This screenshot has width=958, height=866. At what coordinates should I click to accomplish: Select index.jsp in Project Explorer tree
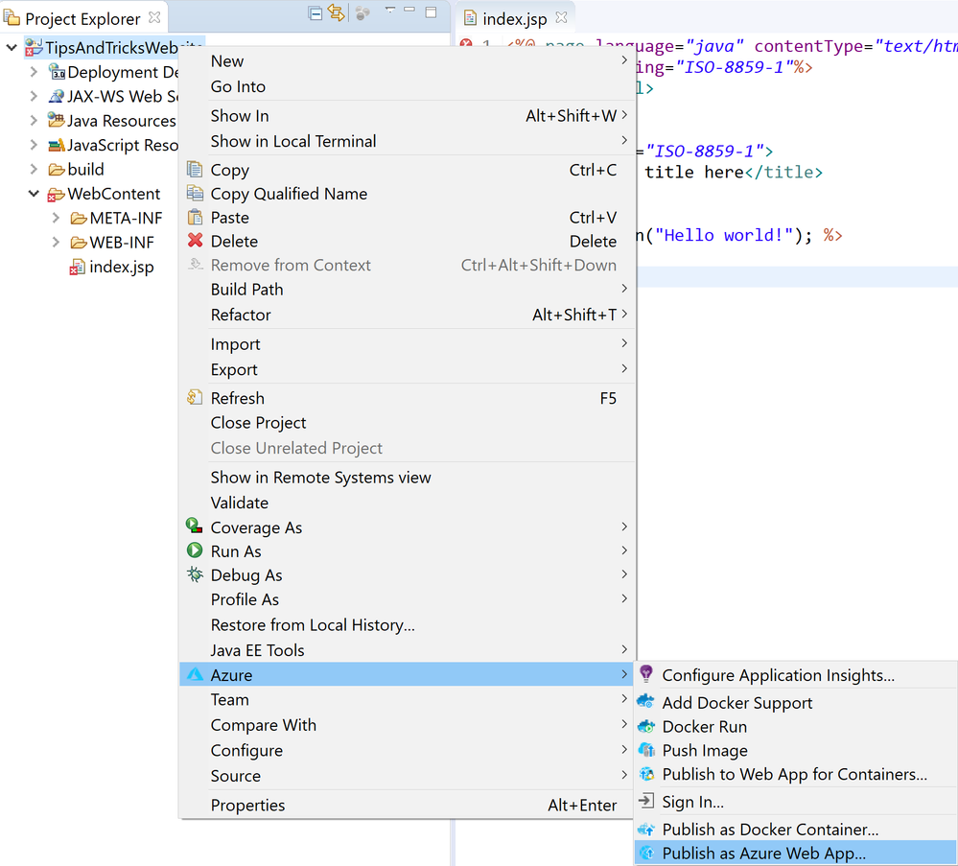(x=121, y=267)
